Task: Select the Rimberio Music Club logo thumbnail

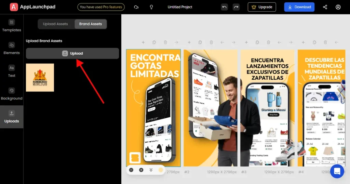Action: (x=40, y=78)
